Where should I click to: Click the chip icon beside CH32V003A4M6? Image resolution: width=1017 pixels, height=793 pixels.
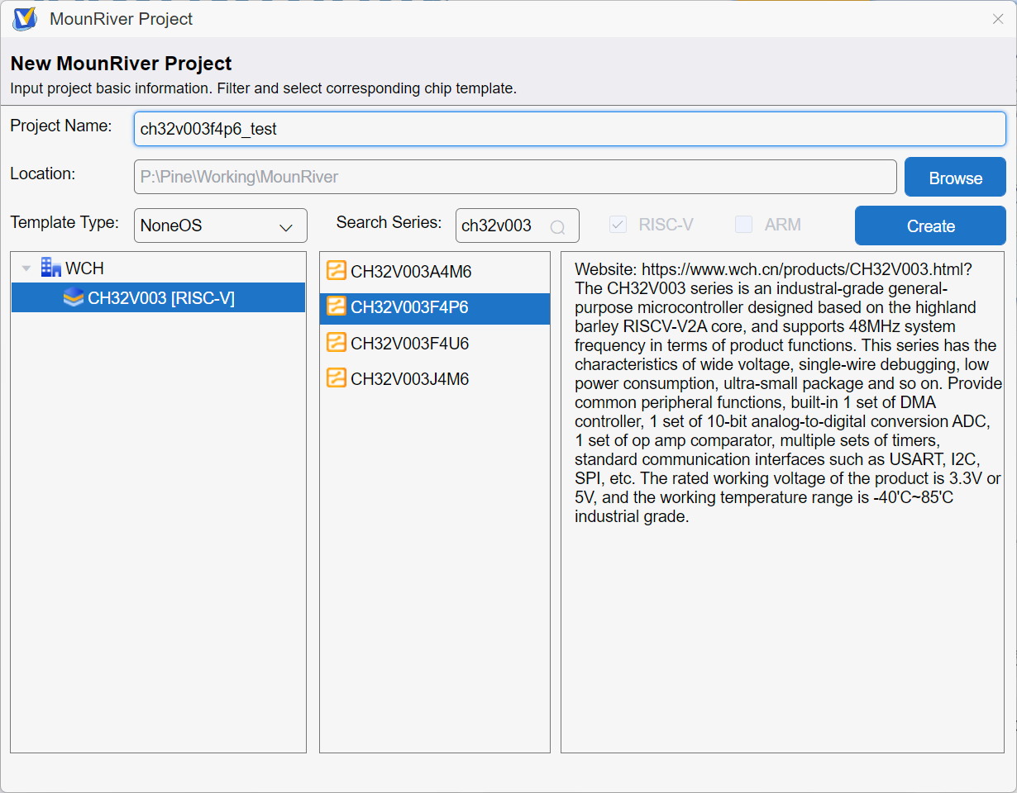pos(337,271)
